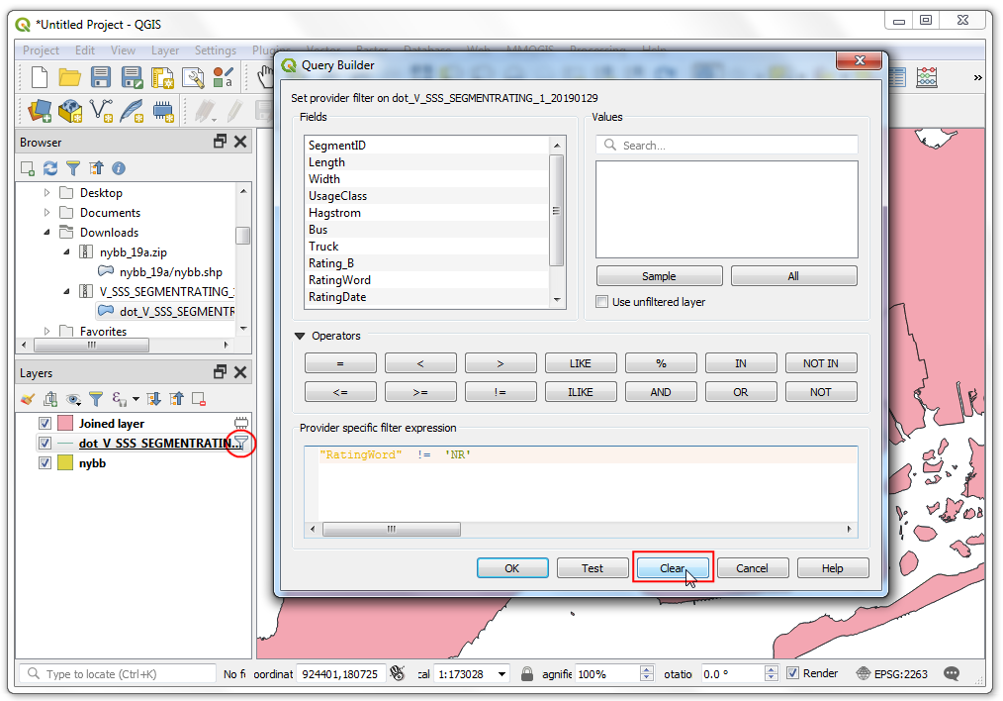
Task: Click the Sample values button
Action: coord(659,276)
